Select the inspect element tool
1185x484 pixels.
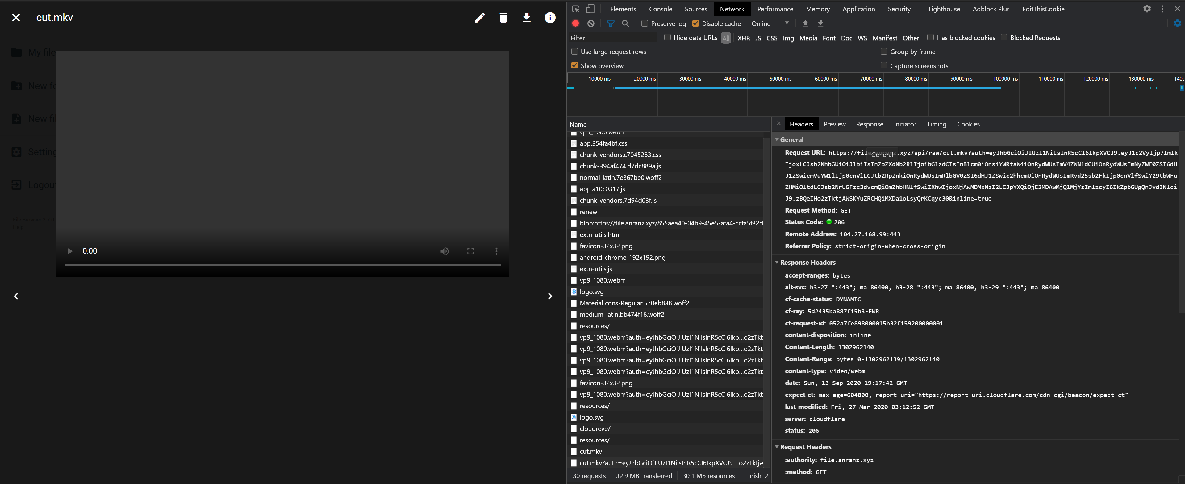[575, 9]
